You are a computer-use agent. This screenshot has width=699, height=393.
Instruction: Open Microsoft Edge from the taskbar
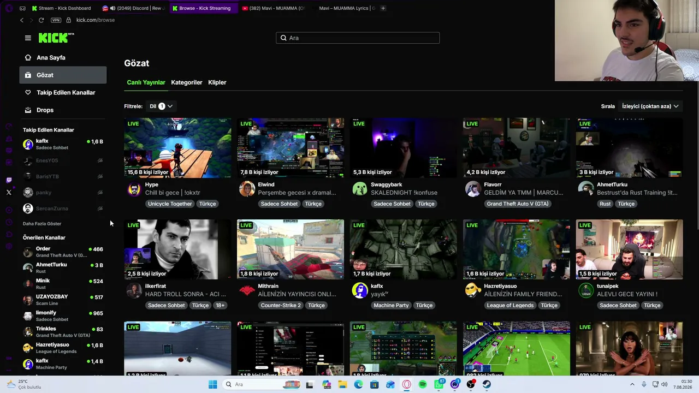[x=358, y=384]
